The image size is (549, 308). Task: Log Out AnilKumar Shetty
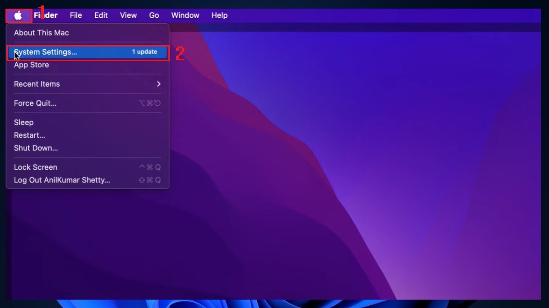(x=87, y=180)
